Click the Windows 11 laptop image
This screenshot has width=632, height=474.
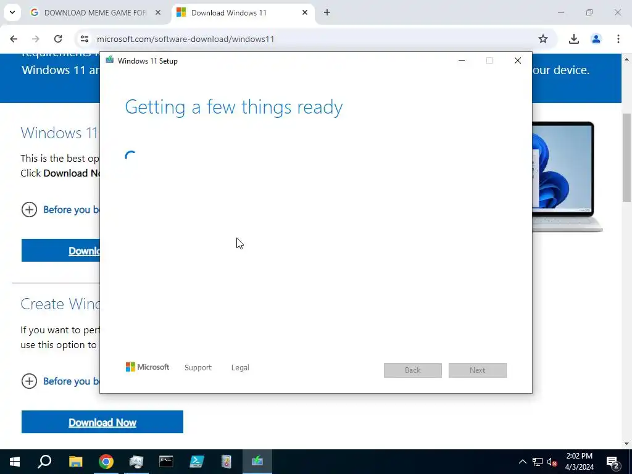coord(568,177)
